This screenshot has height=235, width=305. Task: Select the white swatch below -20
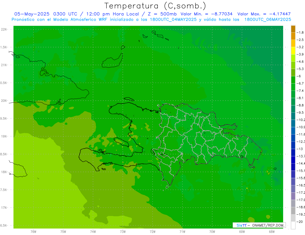293,225
